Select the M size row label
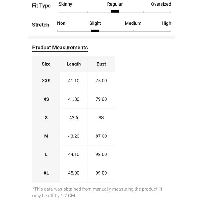Viewport: 203px width, 203px height. [46, 136]
